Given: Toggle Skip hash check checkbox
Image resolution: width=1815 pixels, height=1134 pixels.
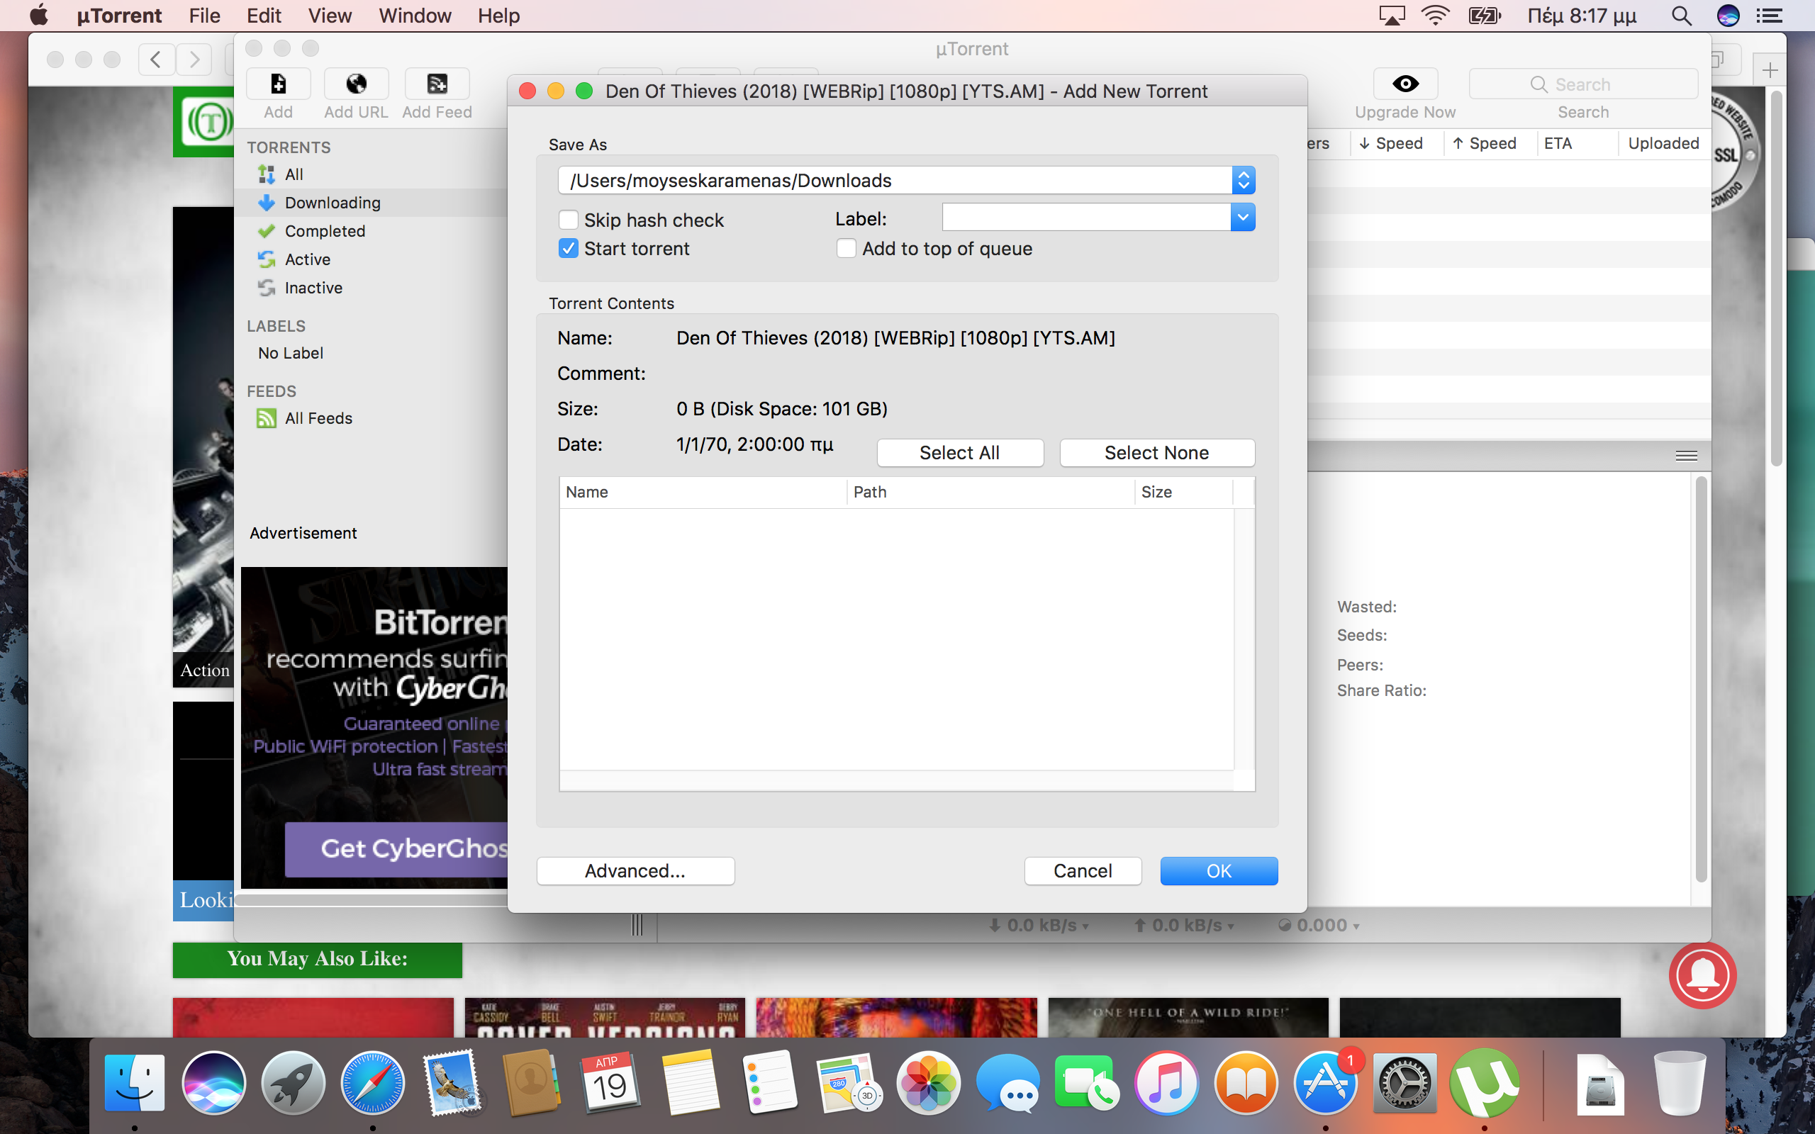Looking at the screenshot, I should pyautogui.click(x=569, y=220).
